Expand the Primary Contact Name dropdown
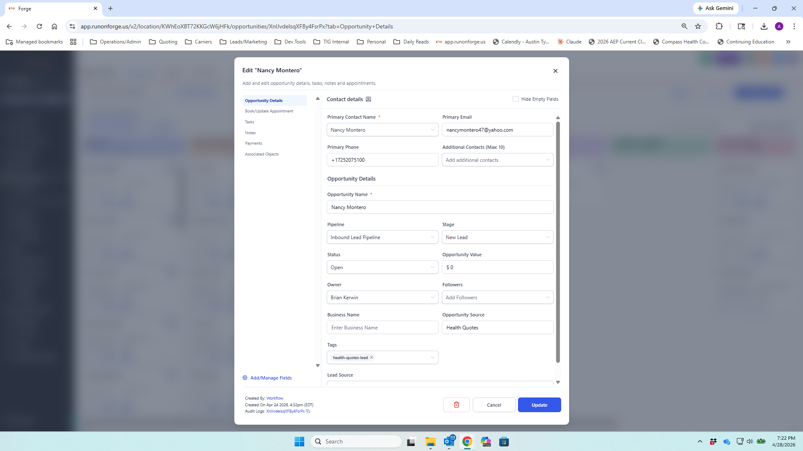 point(382,130)
